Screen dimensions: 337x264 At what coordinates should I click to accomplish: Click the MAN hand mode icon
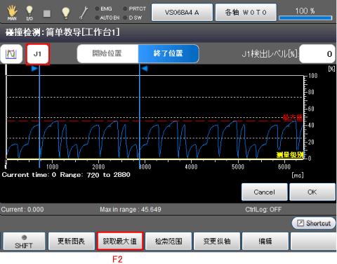click(x=12, y=13)
